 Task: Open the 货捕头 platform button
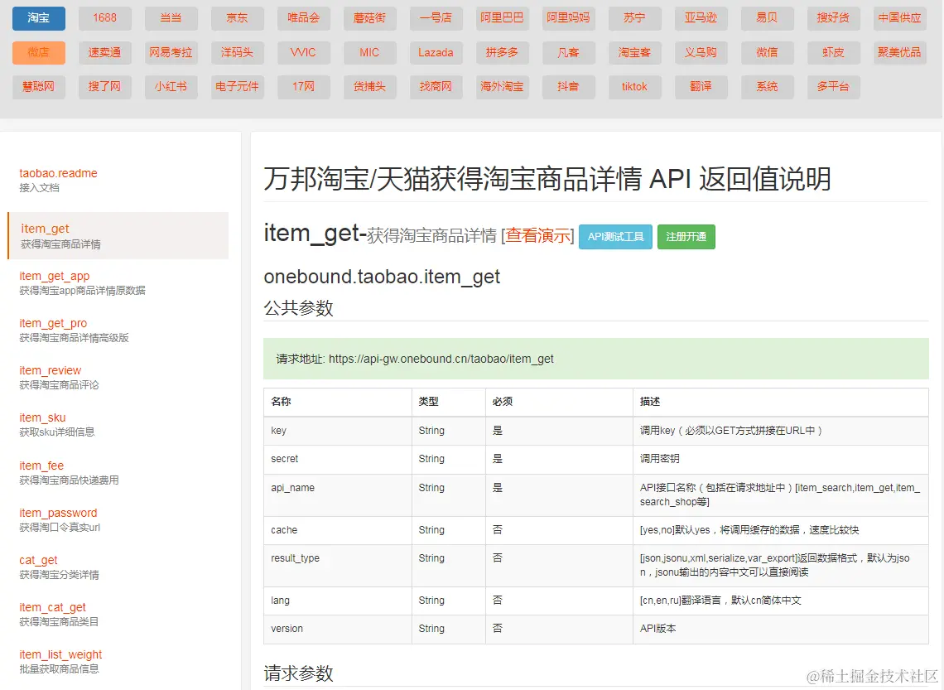pyautogui.click(x=369, y=87)
